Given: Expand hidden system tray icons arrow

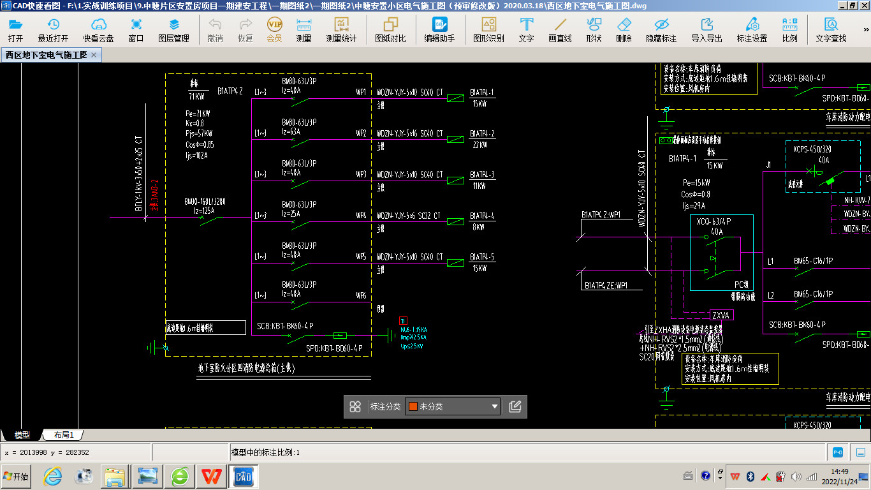Looking at the screenshot, I should coord(720,477).
